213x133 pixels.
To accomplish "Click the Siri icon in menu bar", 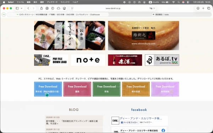I will coord(183,2).
